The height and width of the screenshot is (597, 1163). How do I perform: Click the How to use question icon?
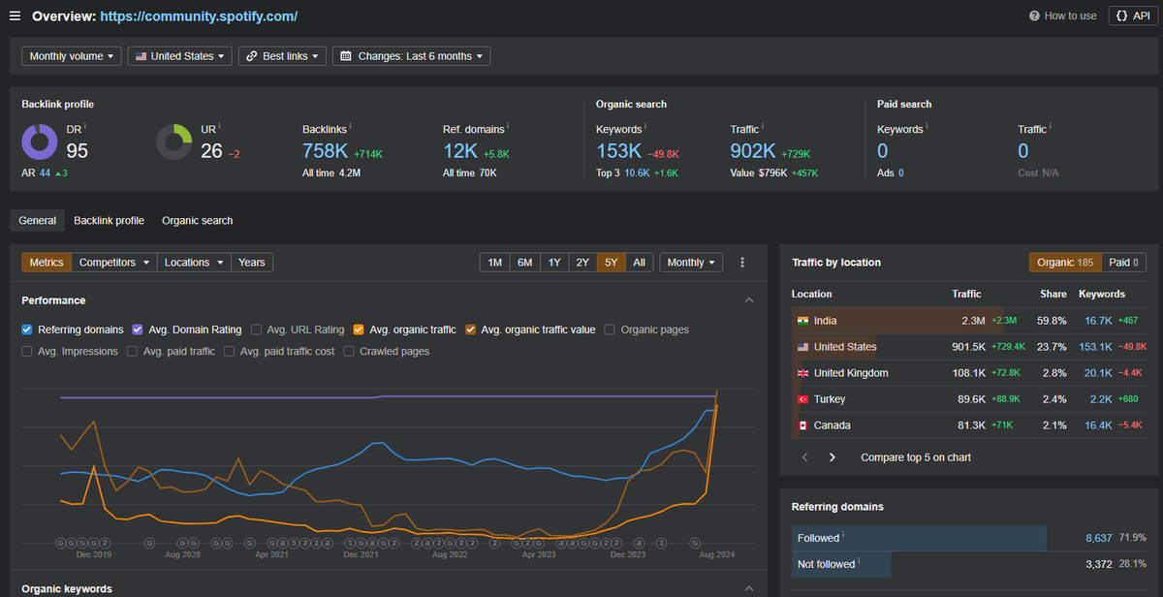[x=1034, y=16]
